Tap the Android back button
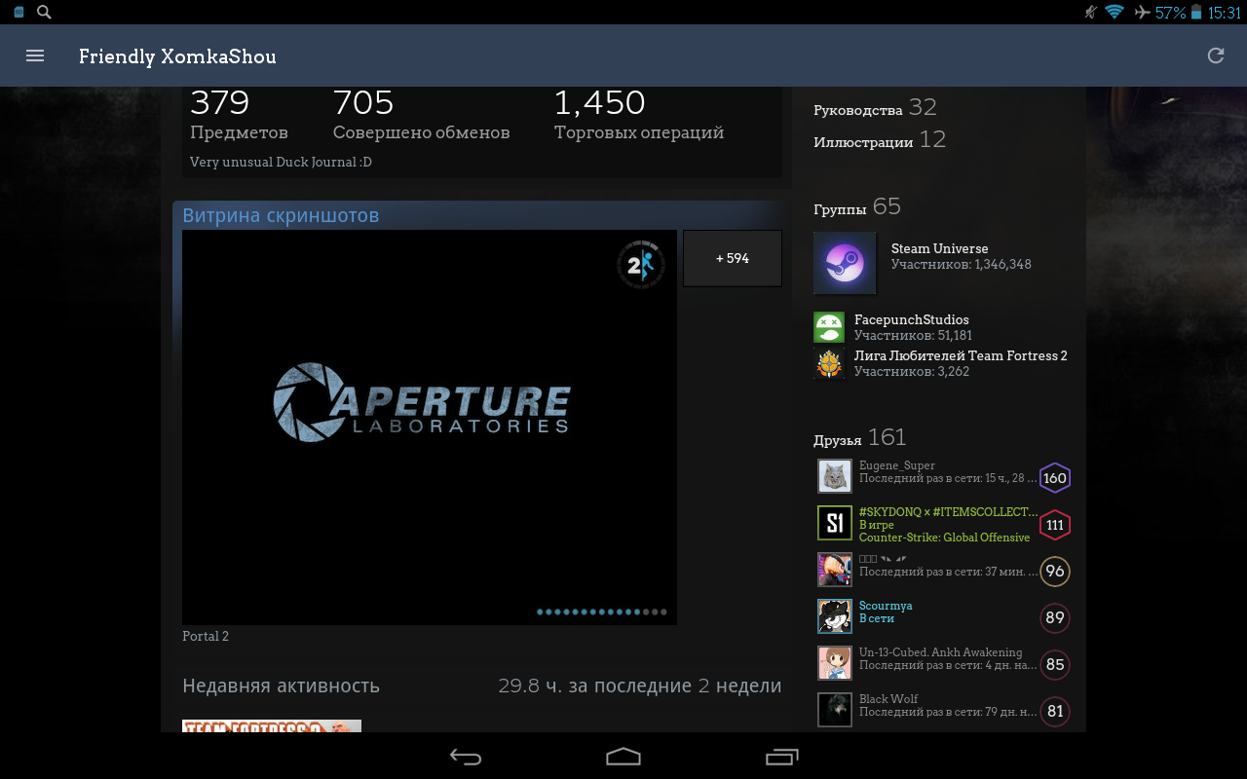This screenshot has height=779, width=1247. [466, 757]
